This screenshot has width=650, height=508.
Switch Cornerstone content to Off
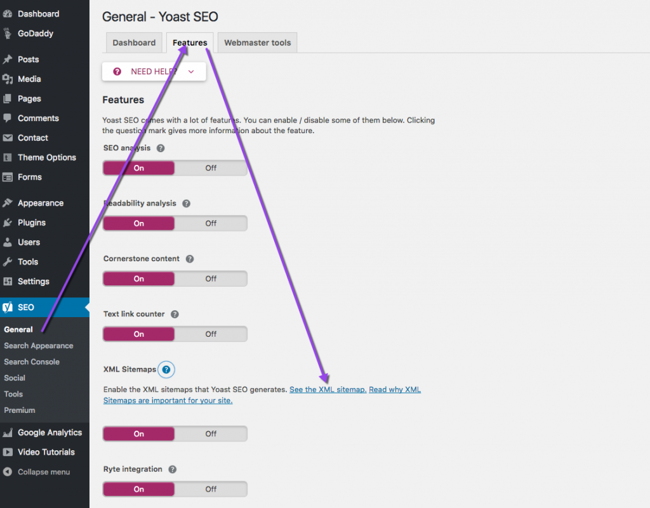click(211, 278)
